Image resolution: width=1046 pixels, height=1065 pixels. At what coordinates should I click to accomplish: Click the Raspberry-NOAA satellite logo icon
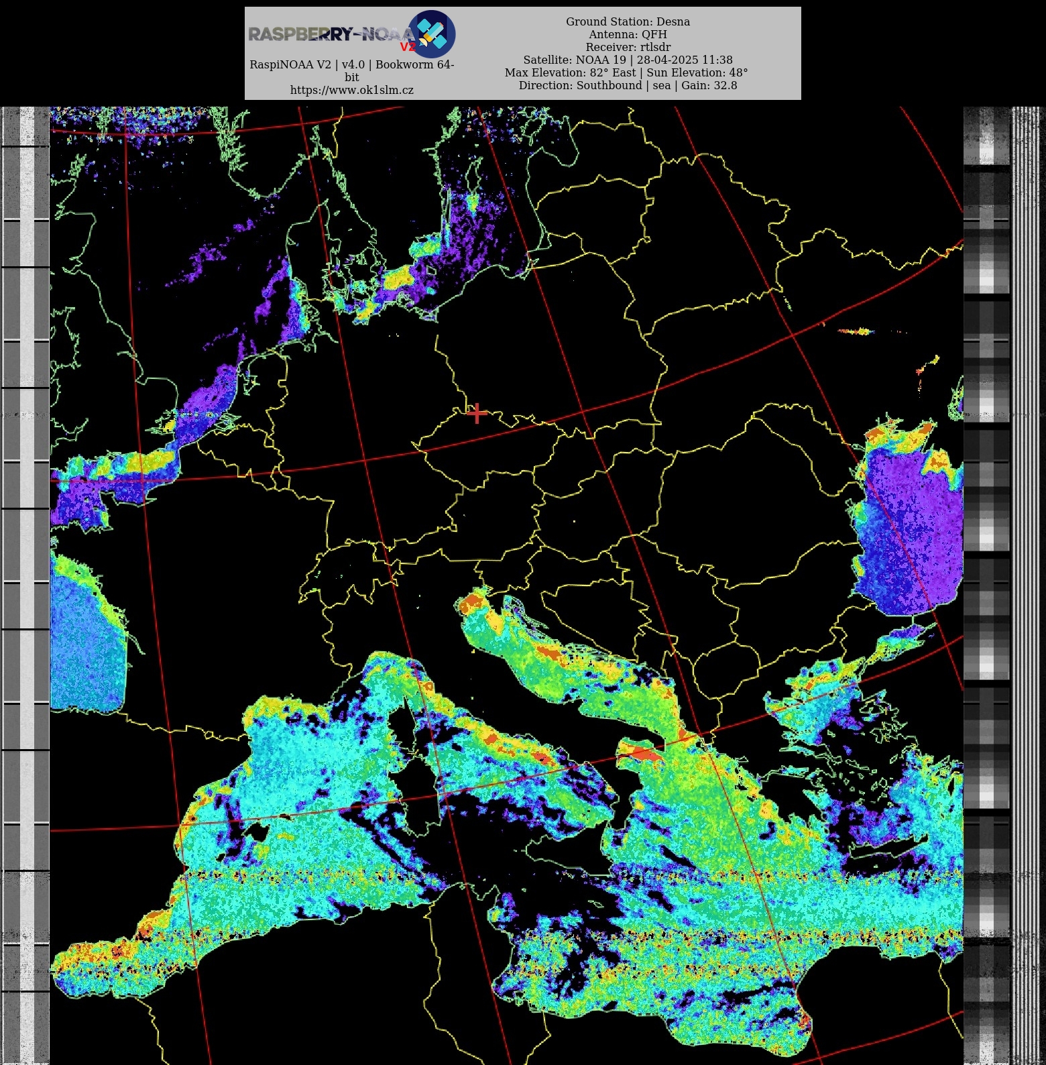(432, 34)
